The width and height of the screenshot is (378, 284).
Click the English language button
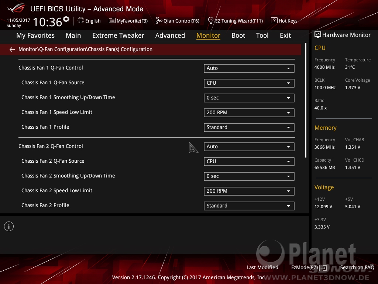click(x=93, y=21)
